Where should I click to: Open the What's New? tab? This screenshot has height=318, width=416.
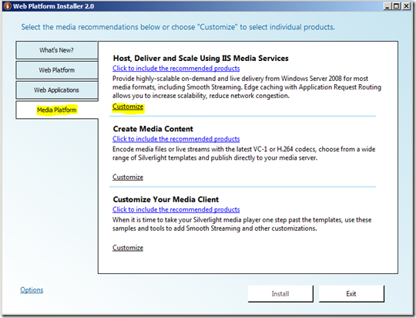point(57,50)
